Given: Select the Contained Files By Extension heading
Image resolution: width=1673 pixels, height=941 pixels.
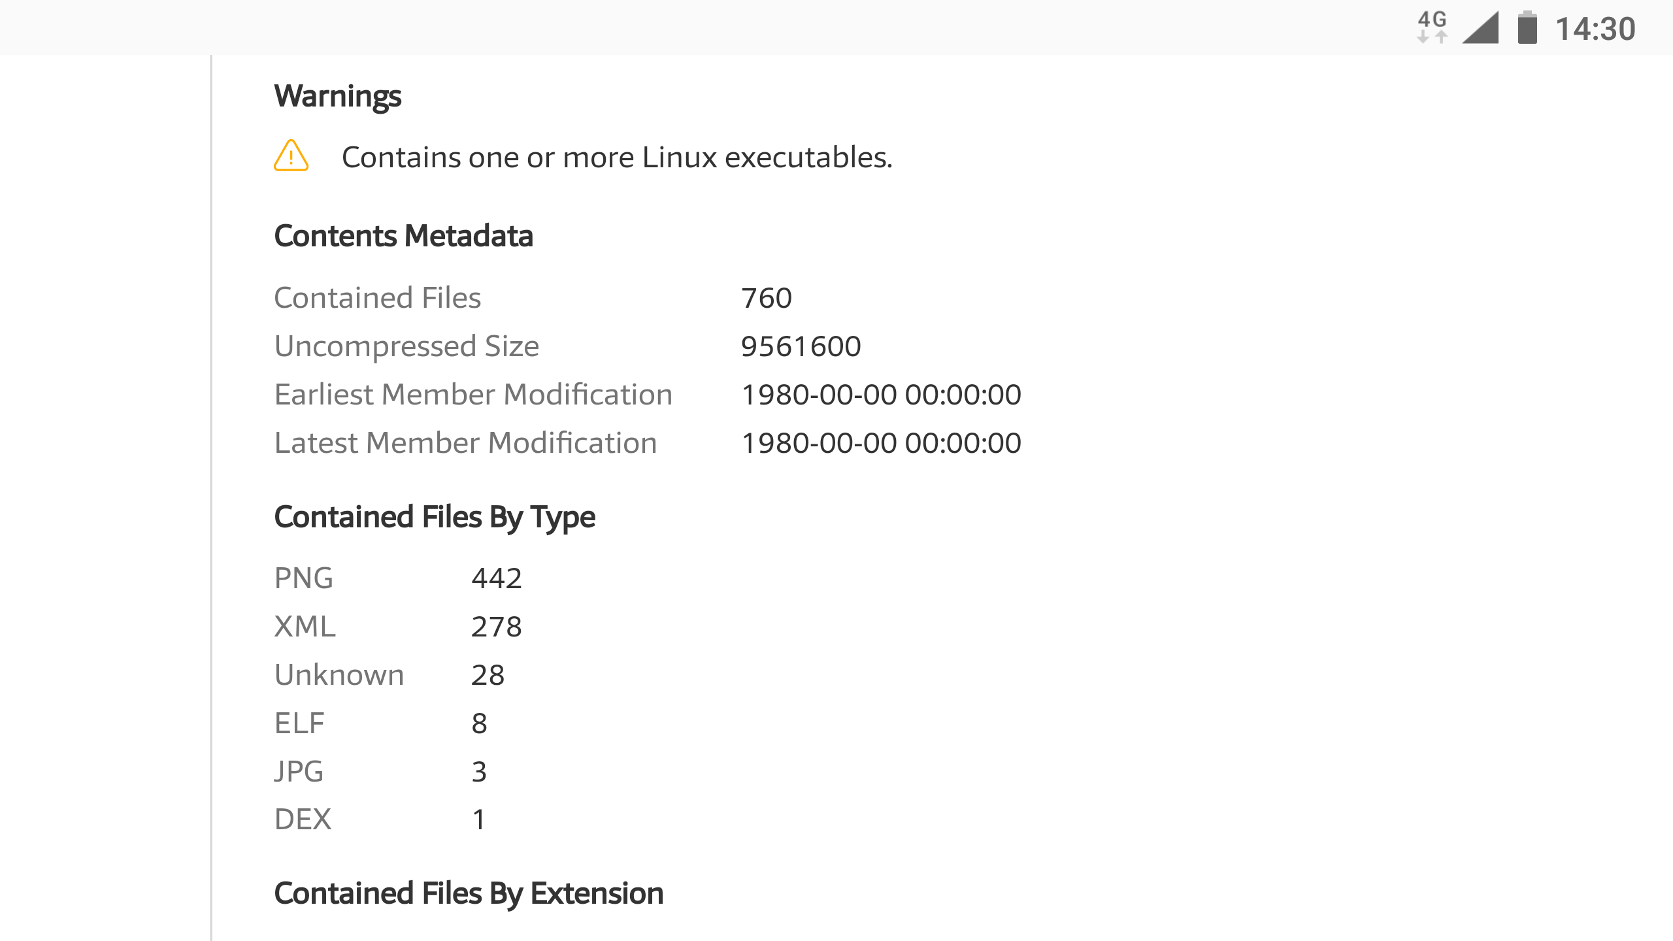Looking at the screenshot, I should [469, 893].
